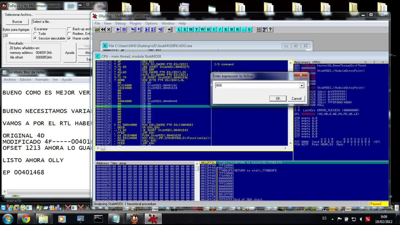Toggle the Redirec. Ent checkbox in ToPo

click(x=69, y=34)
